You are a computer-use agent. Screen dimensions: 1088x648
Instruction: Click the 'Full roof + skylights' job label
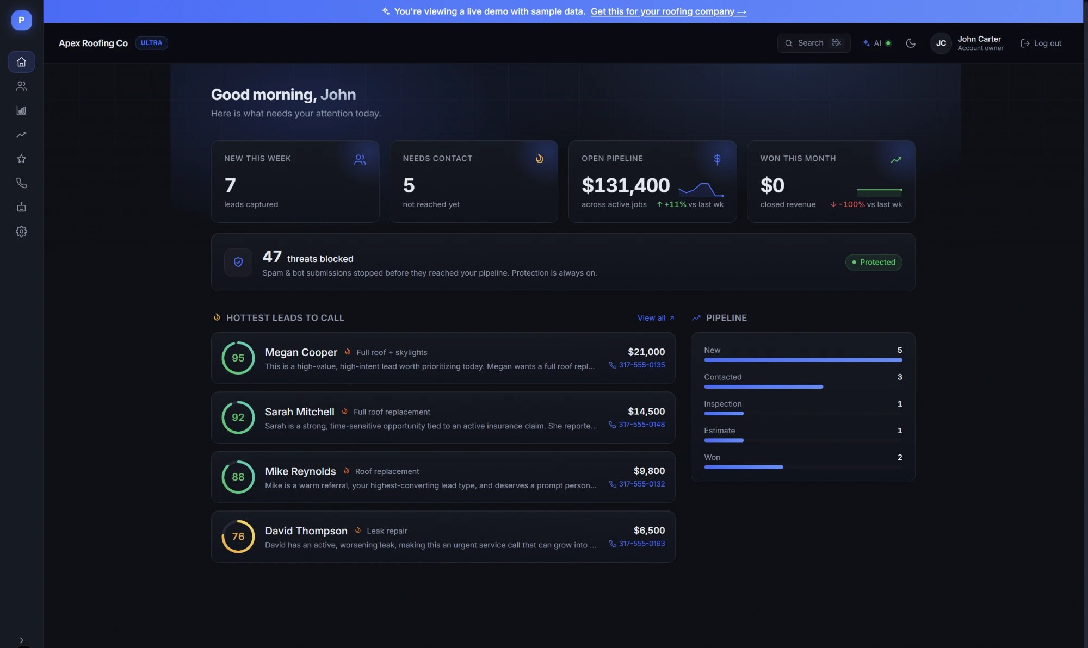[x=392, y=352]
